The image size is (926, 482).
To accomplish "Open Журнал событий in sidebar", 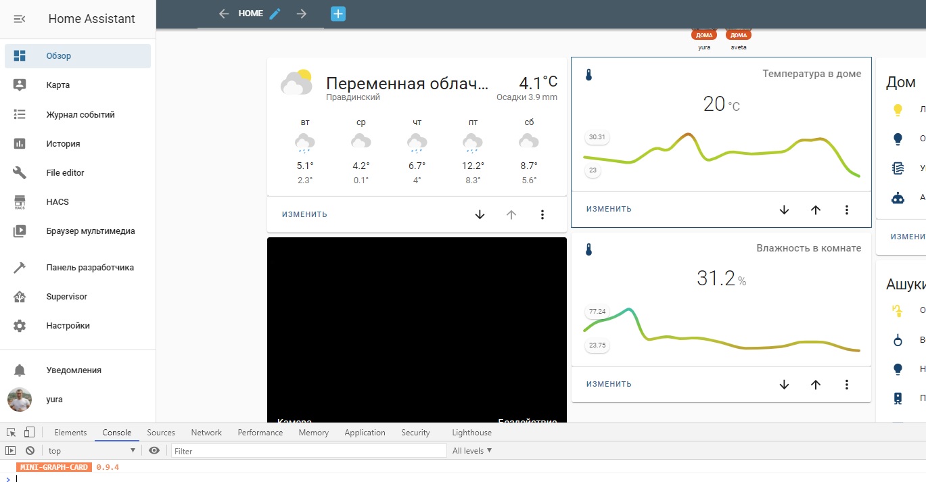I will click(78, 114).
